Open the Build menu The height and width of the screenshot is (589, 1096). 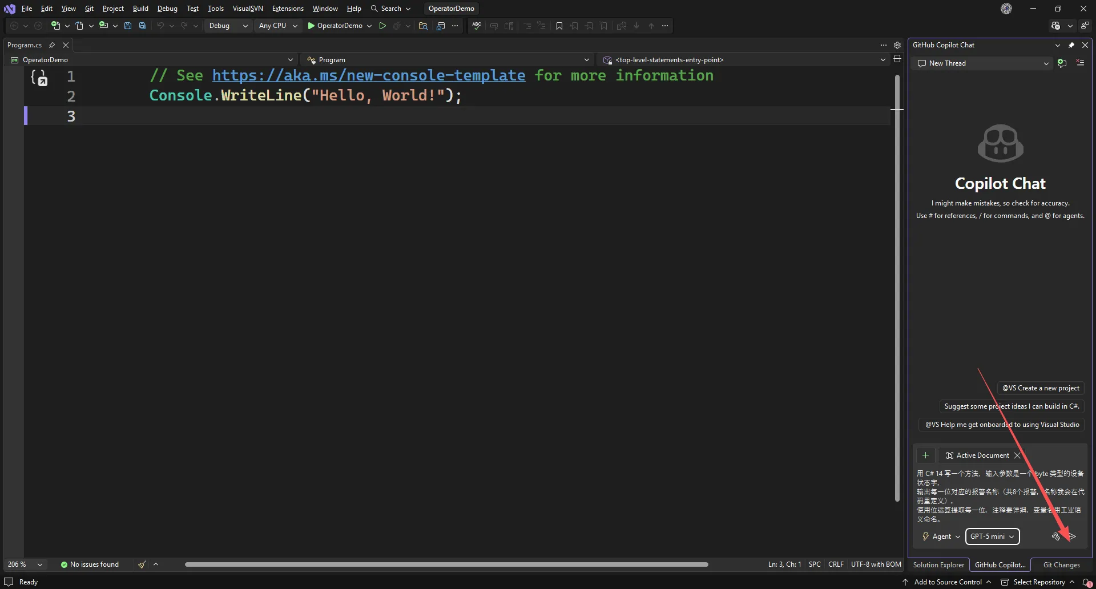(140, 9)
